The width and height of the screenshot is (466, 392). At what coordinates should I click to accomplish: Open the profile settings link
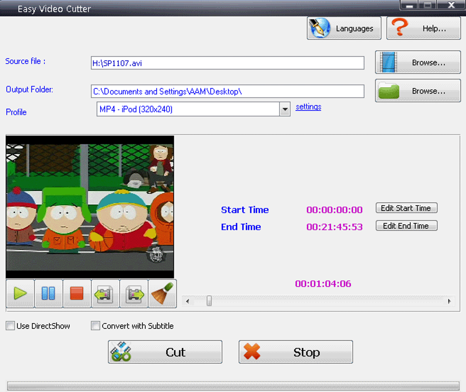click(x=308, y=107)
